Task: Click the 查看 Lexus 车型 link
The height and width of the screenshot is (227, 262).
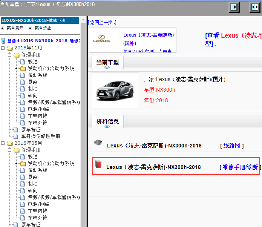Action: tap(233, 40)
